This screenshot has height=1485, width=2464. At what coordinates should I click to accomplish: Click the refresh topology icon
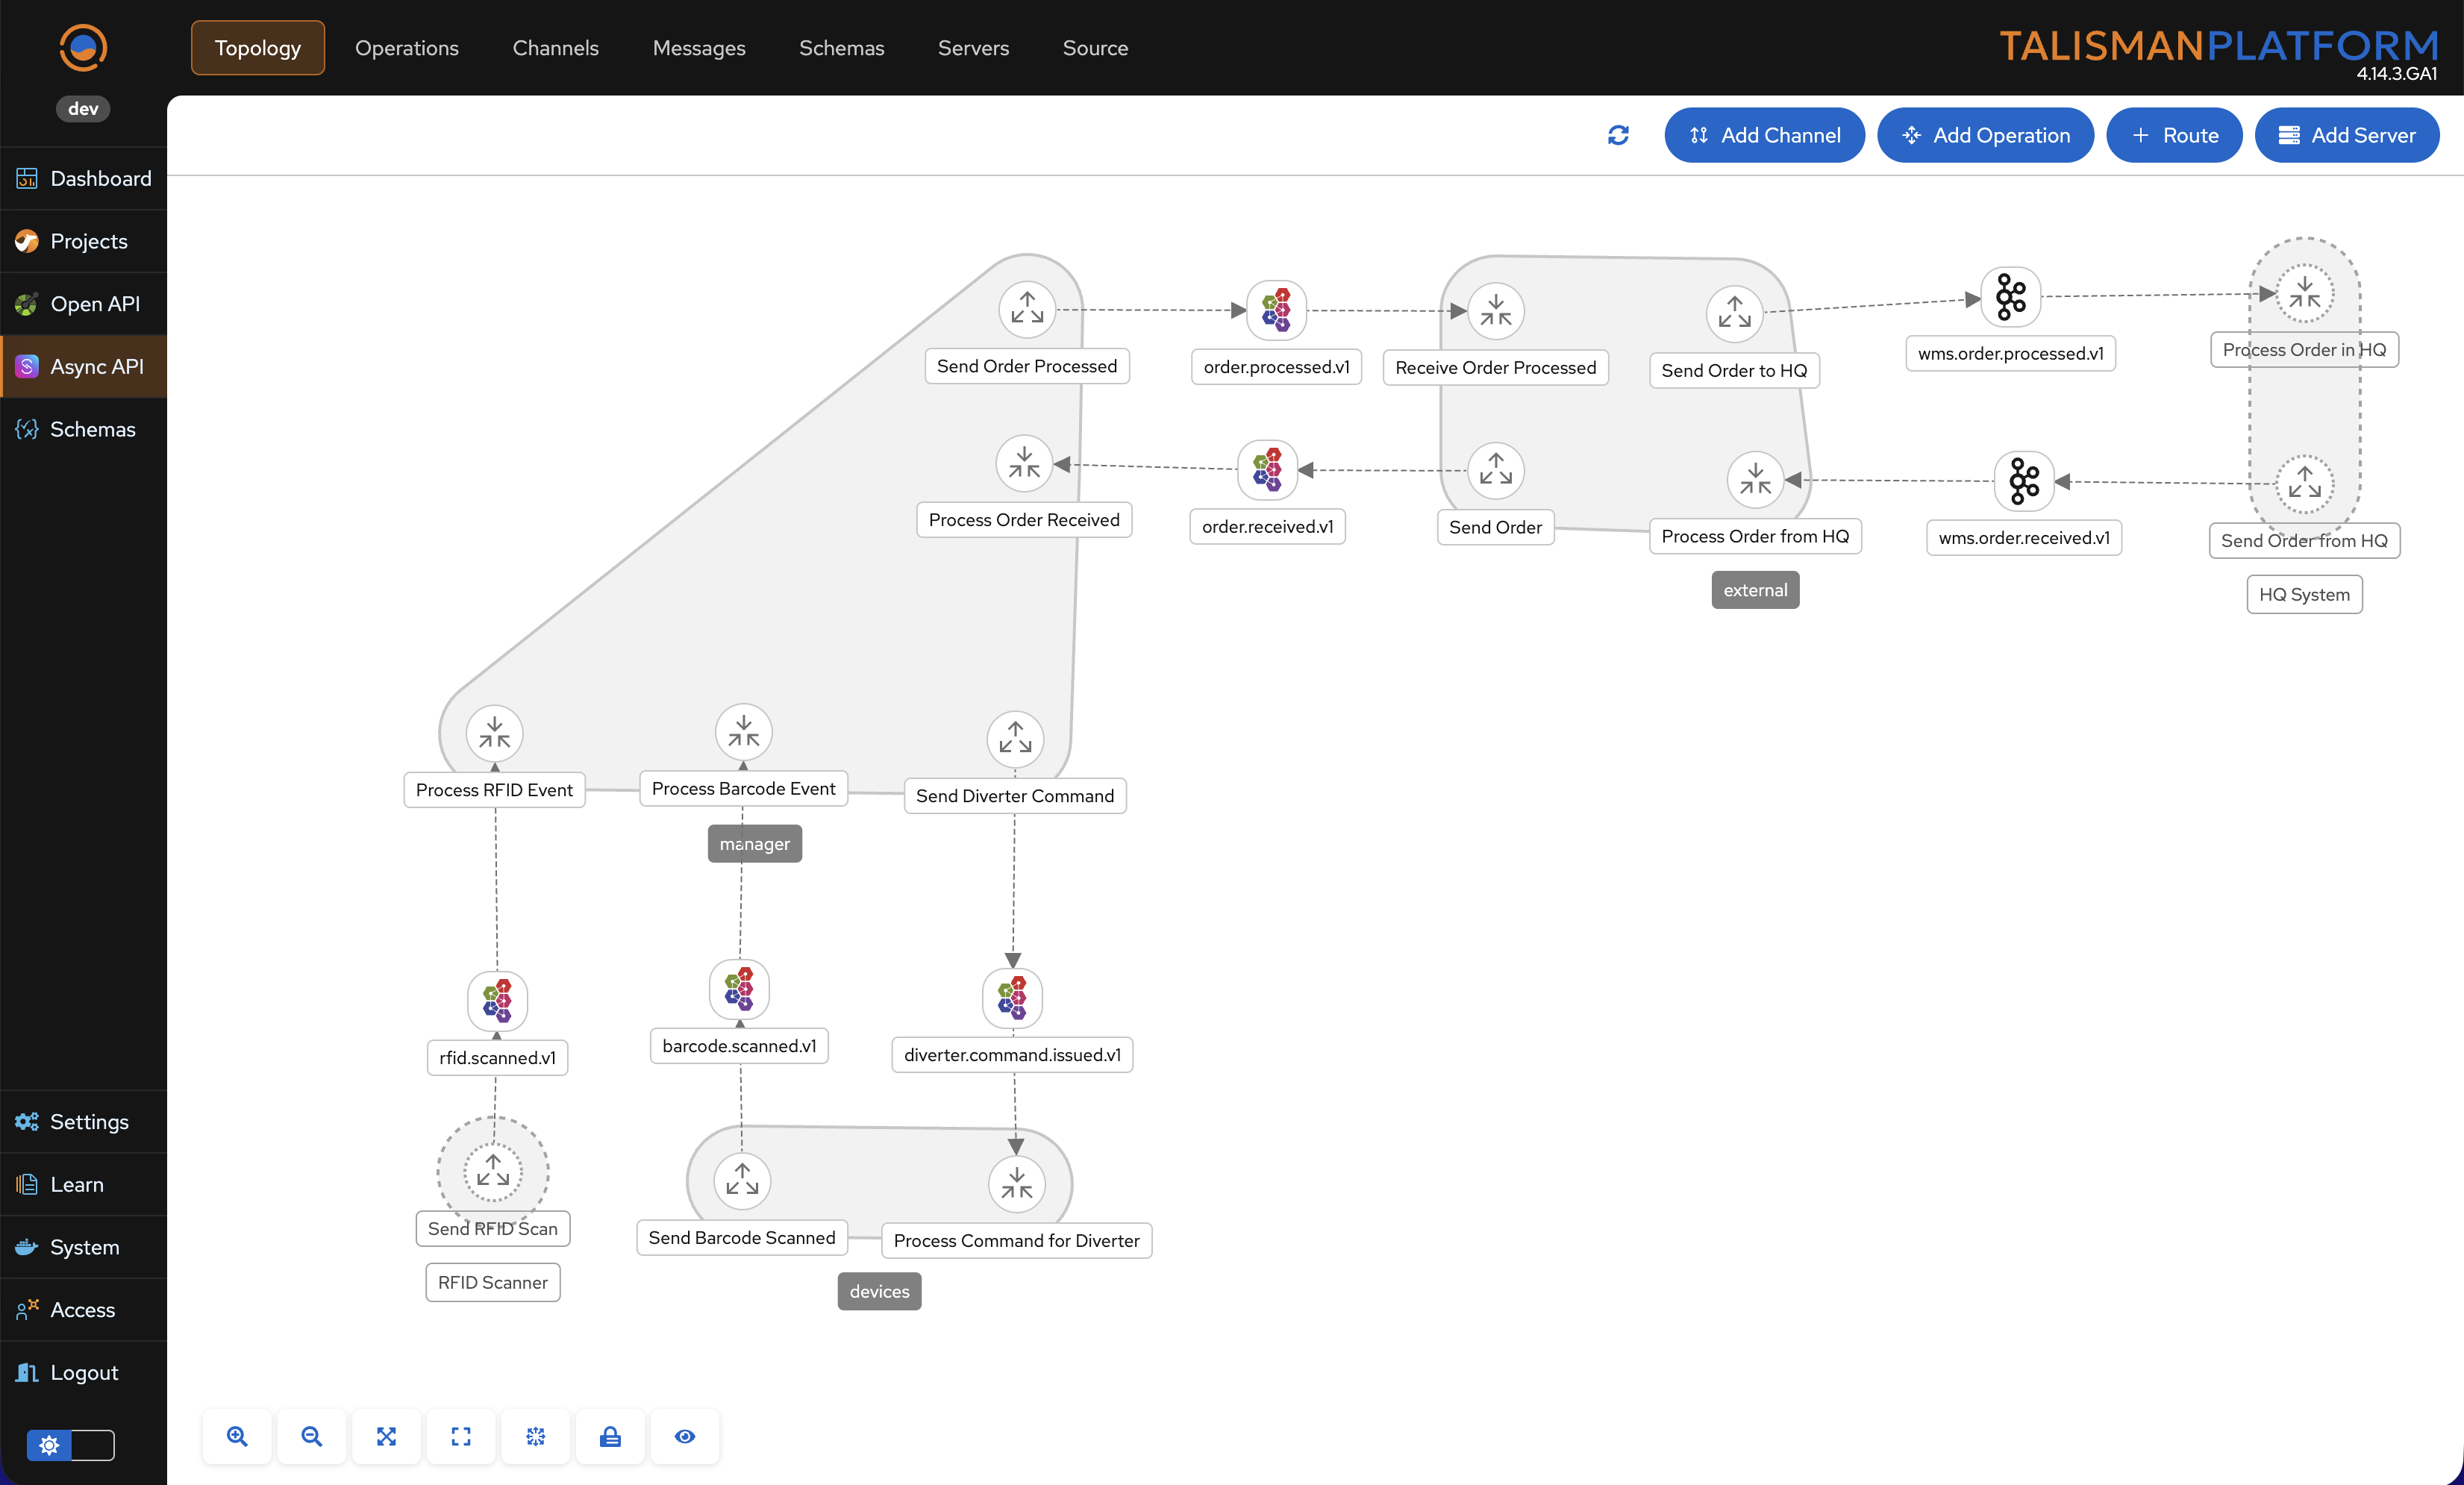pos(1618,135)
